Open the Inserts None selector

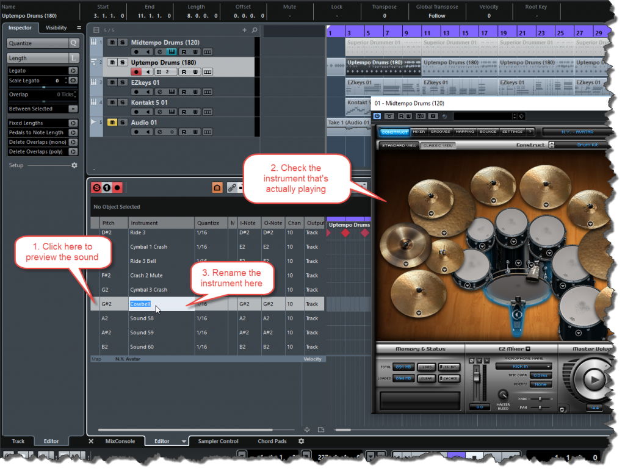(x=541, y=384)
